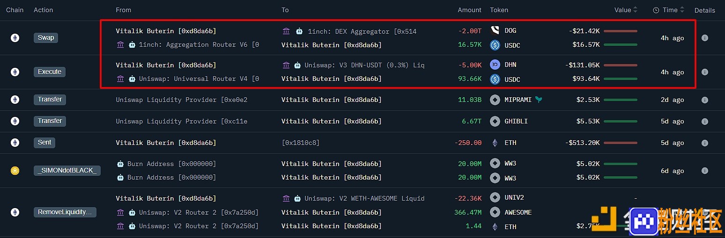Click the red value bar for -$513.20K
The height and width of the screenshot is (238, 725).
[x=620, y=143]
